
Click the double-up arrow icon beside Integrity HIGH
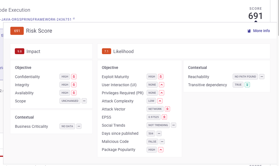pyautogui.click(x=74, y=85)
